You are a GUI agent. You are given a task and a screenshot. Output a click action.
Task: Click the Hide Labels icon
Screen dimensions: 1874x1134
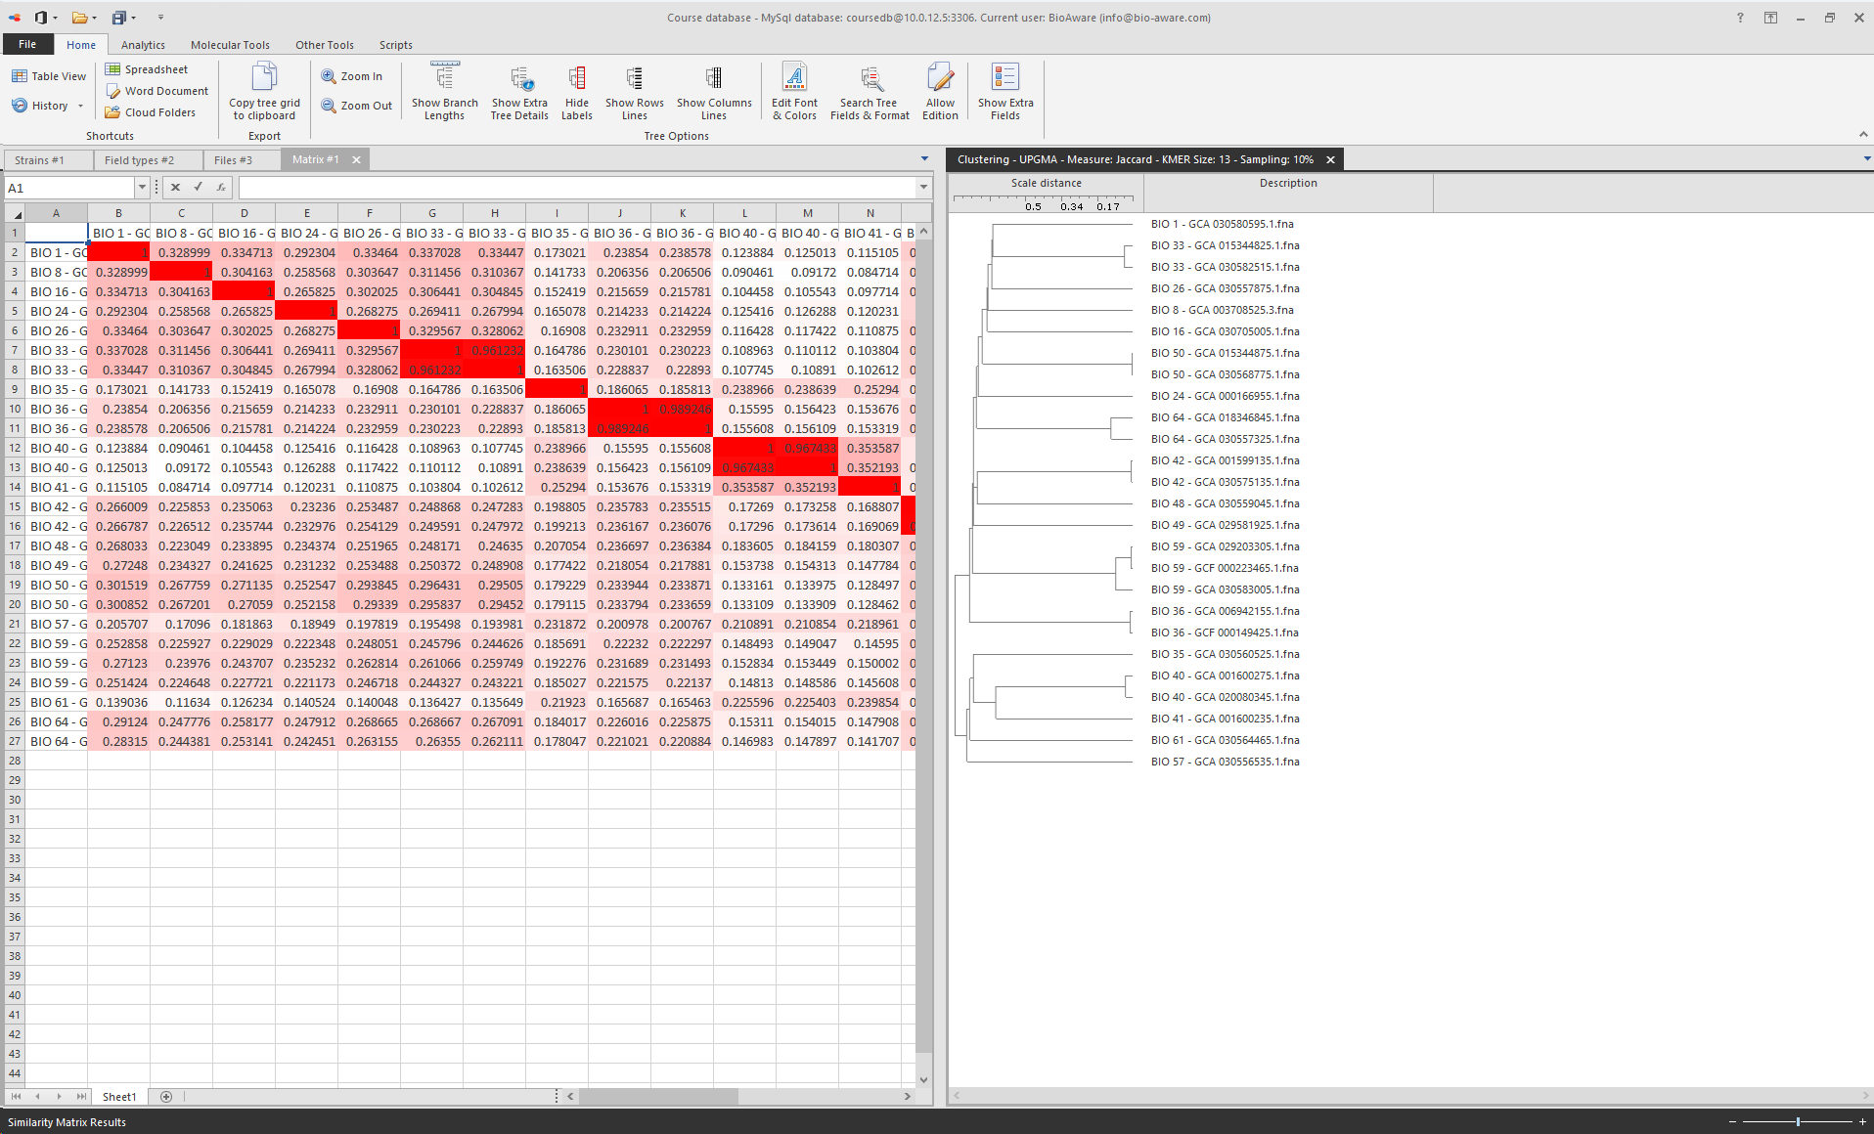coord(576,90)
